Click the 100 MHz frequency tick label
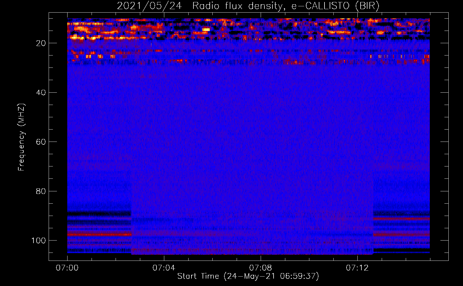 click(x=39, y=241)
